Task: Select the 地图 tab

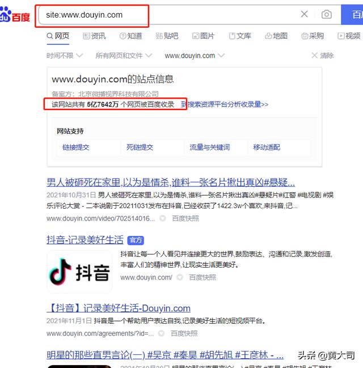Action: (x=276, y=36)
